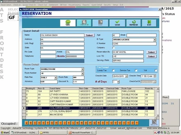Filter guests by letter G
Image resolution: width=181 pixels, height=135 pixels.
52,123
